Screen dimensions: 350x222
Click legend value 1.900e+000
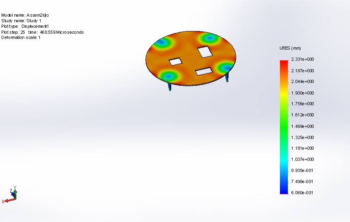303,93
